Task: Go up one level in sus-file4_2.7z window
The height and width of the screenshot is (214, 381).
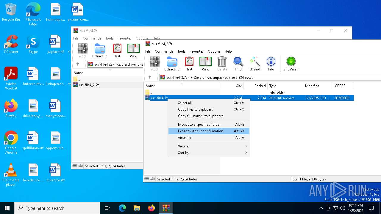Action: coord(150,77)
